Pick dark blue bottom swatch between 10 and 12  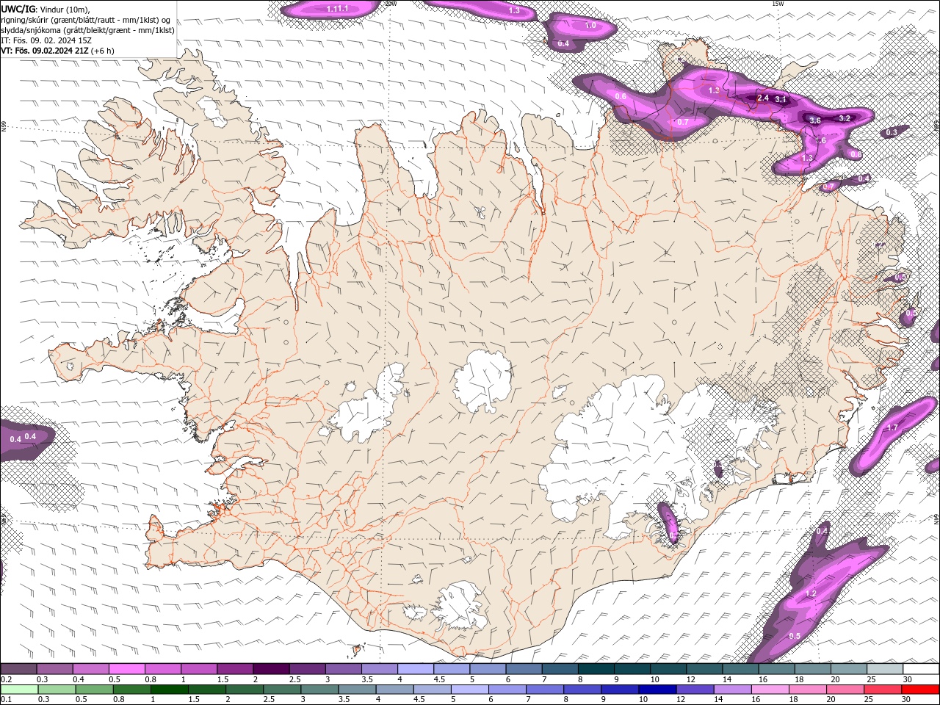click(x=657, y=690)
